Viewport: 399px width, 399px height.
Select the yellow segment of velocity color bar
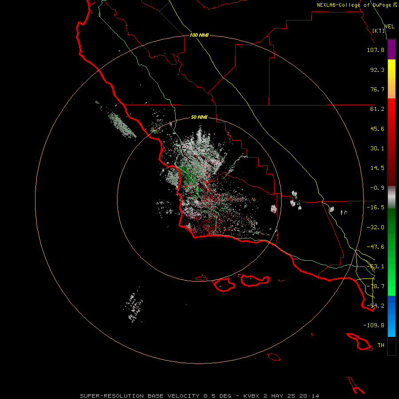click(391, 79)
